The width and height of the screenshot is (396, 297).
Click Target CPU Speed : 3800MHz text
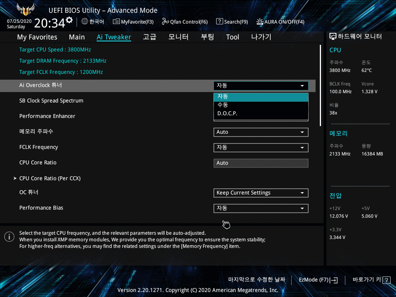55,50
